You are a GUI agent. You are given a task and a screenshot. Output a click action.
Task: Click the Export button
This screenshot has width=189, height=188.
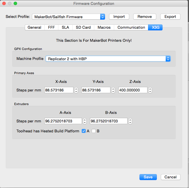tap(170, 16)
